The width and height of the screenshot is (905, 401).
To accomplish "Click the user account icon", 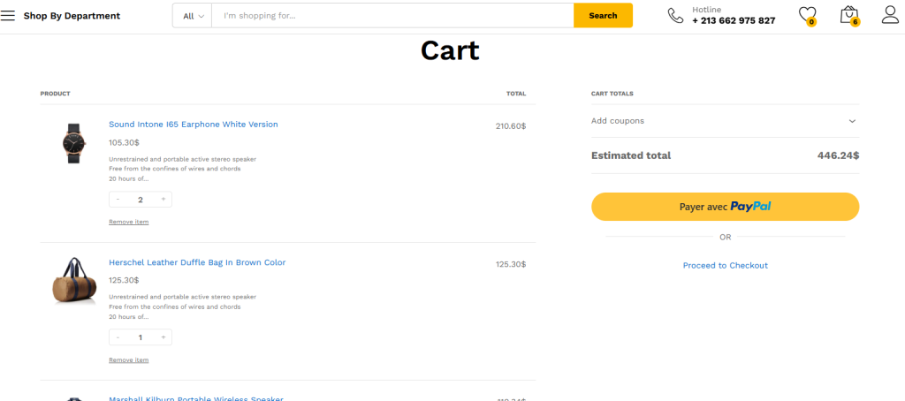I will [890, 15].
